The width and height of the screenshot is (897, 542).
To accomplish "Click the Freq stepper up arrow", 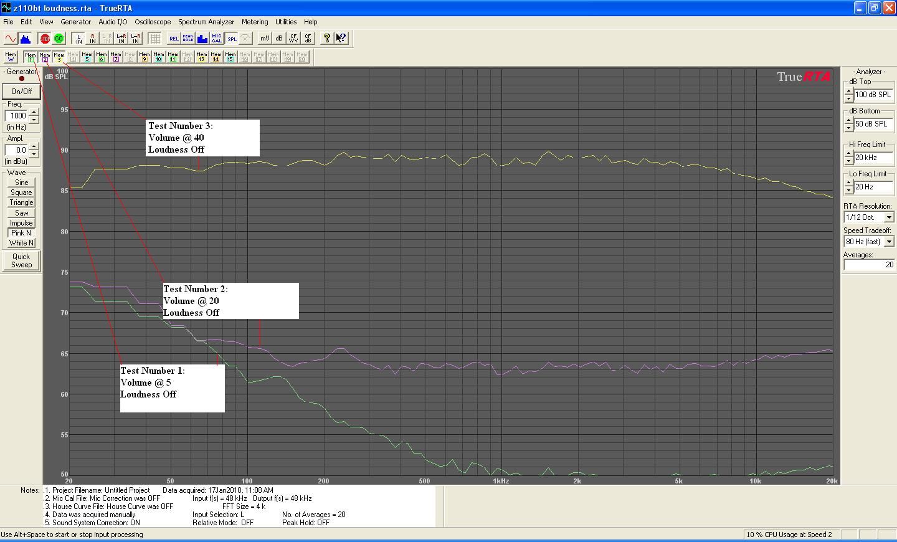I will point(34,113).
